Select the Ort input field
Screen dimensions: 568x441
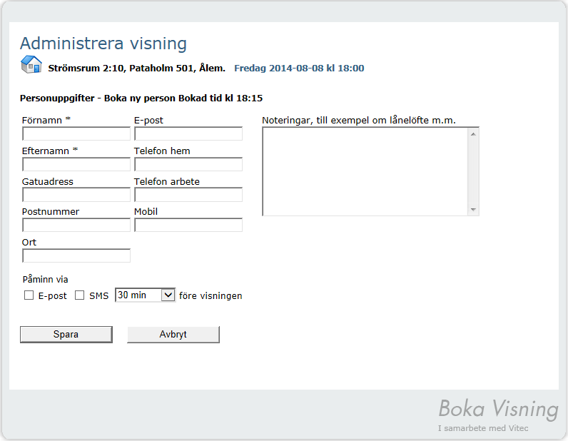click(76, 255)
